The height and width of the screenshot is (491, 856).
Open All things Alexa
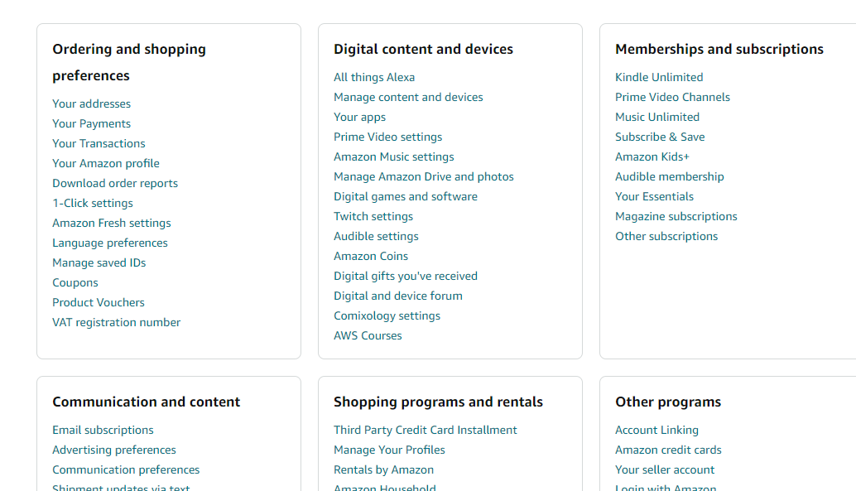pyautogui.click(x=374, y=78)
